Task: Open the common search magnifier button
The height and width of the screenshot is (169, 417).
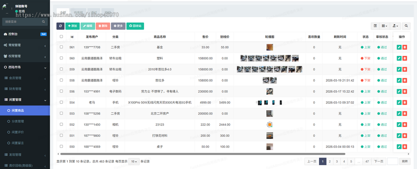Action: pyautogui.click(x=406, y=26)
